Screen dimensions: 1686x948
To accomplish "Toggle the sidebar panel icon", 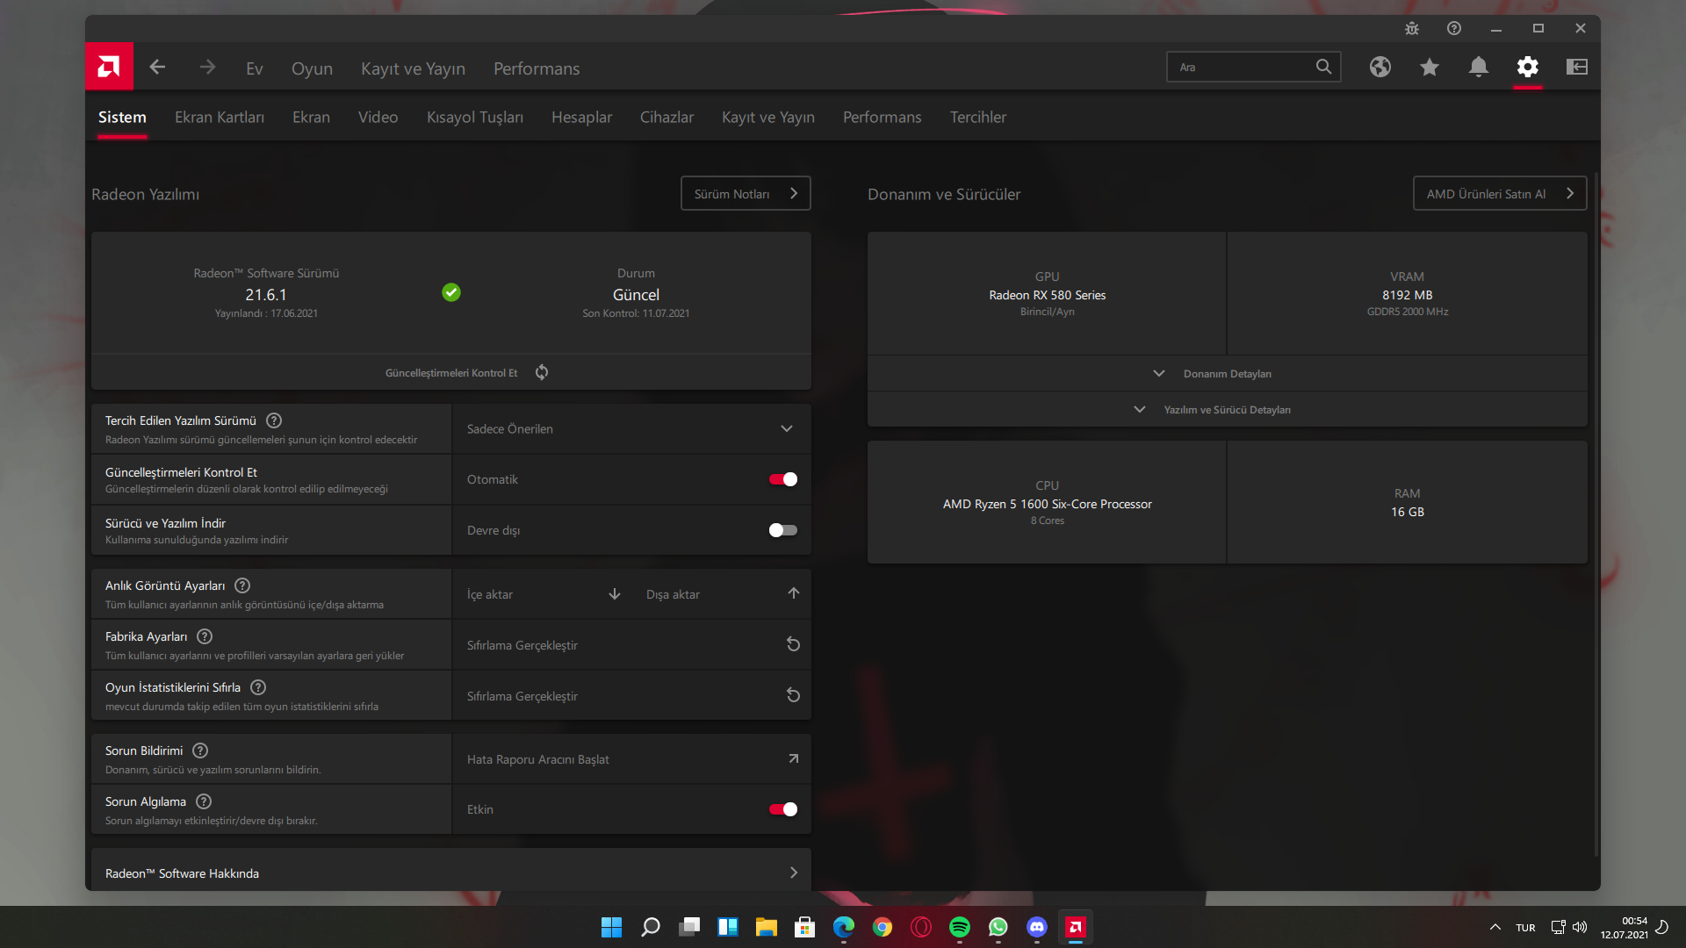I will pyautogui.click(x=1577, y=67).
